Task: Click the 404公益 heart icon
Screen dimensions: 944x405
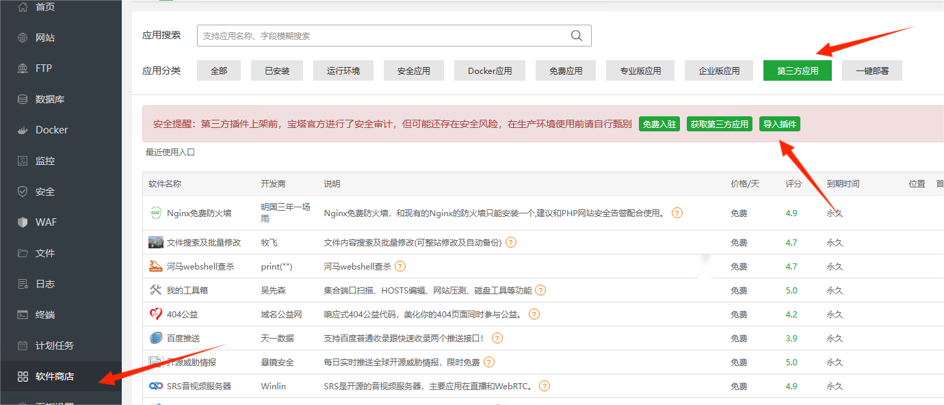Action: [x=156, y=314]
